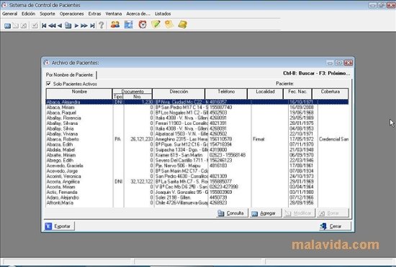Click the Localidad column header
Image resolution: width=396 pixels, height=267 pixels.
coord(265,93)
